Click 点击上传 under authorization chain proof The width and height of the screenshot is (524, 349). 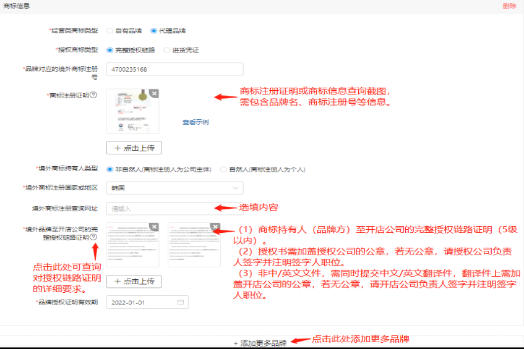[x=134, y=282]
